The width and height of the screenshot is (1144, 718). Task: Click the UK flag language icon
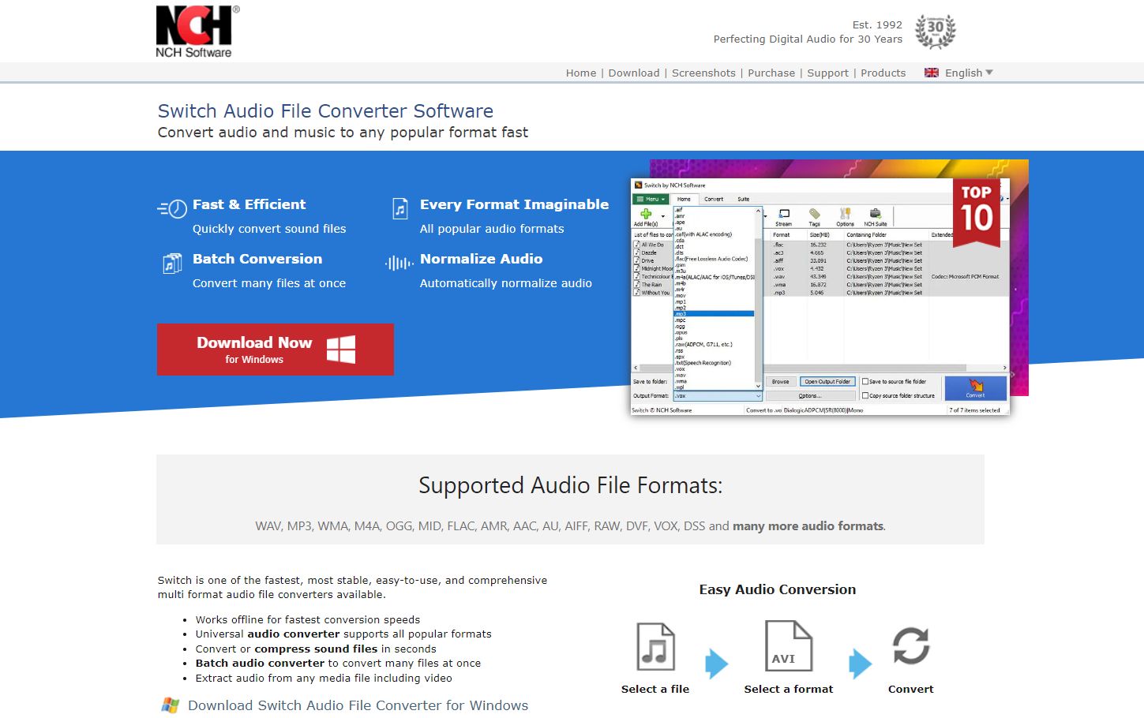[x=932, y=73]
